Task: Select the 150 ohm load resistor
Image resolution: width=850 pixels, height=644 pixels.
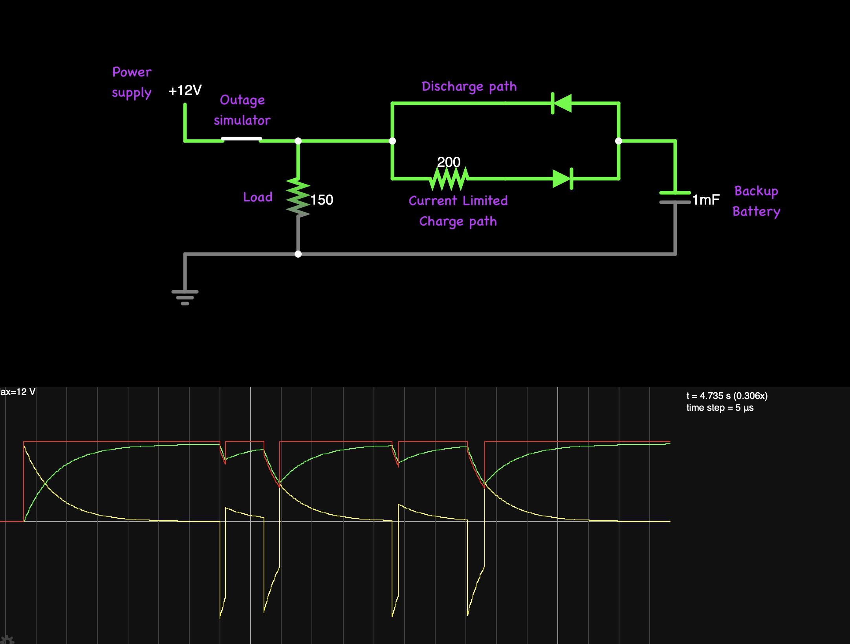Action: (x=298, y=197)
